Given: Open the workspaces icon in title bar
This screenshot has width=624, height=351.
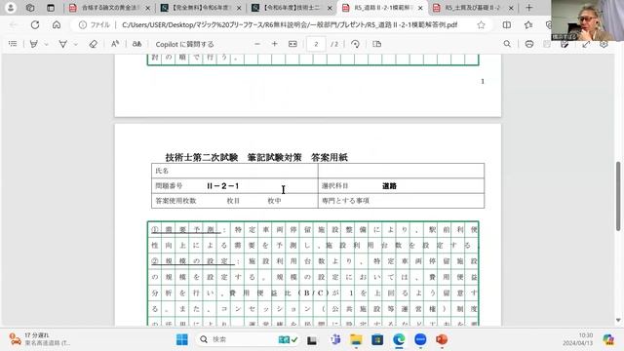Looking at the screenshot, I should (30, 8).
